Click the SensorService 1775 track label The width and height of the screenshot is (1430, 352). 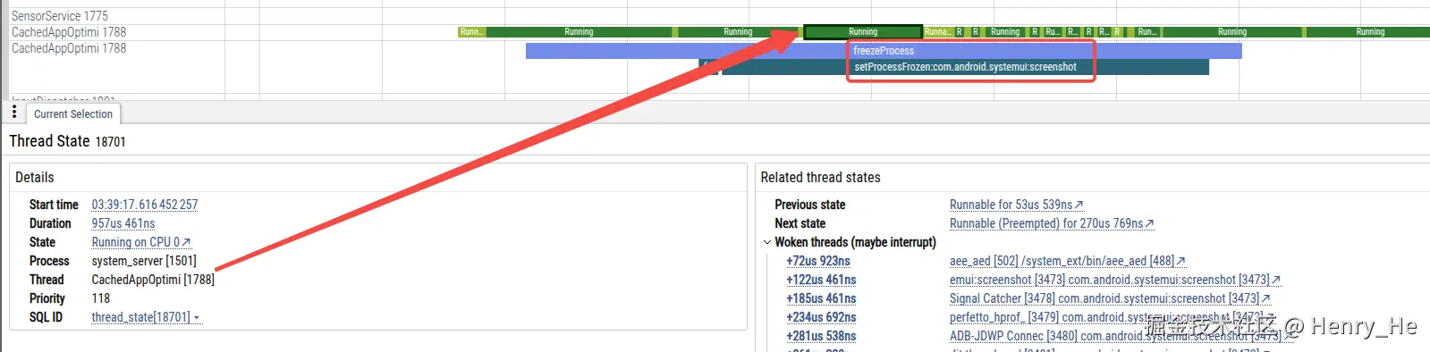point(59,16)
